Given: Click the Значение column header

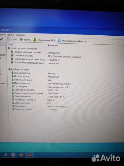Looking at the screenshot, I should point(53,45).
